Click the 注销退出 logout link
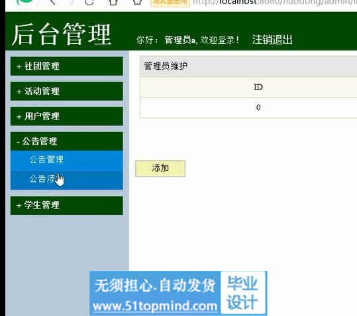The width and height of the screenshot is (357, 316). point(272,40)
